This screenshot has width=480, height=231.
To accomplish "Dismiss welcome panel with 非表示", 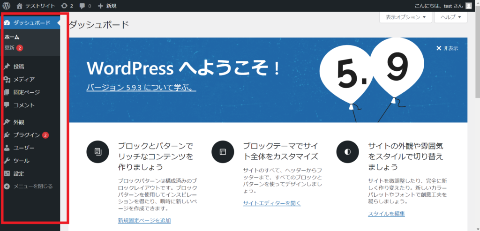I will point(450,48).
